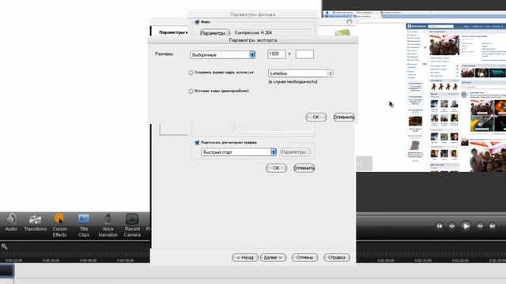Rewind the preview playback
Viewport: 506px width, 284px height.
point(451,226)
